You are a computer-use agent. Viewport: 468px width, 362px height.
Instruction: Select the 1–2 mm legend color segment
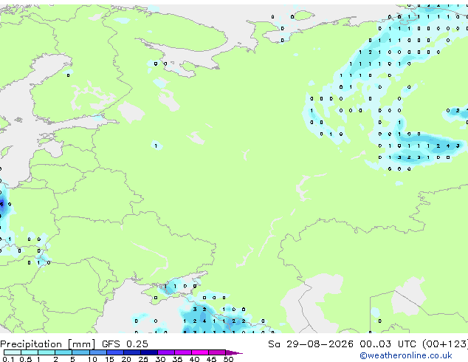point(47,352)
